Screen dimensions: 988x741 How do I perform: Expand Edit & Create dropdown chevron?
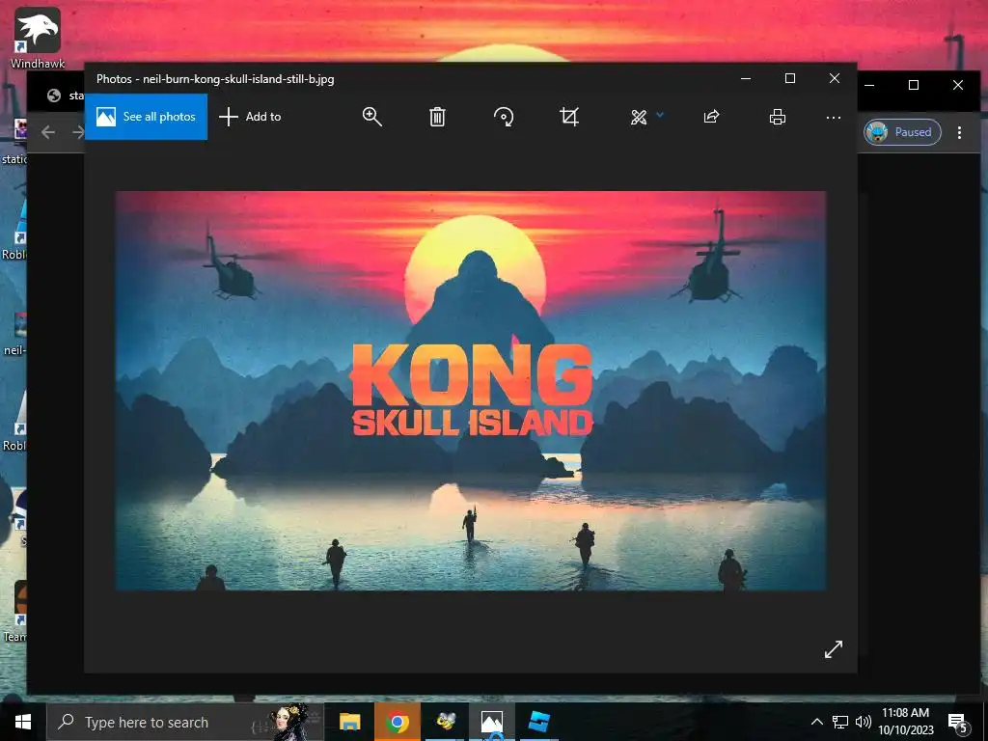pos(660,115)
